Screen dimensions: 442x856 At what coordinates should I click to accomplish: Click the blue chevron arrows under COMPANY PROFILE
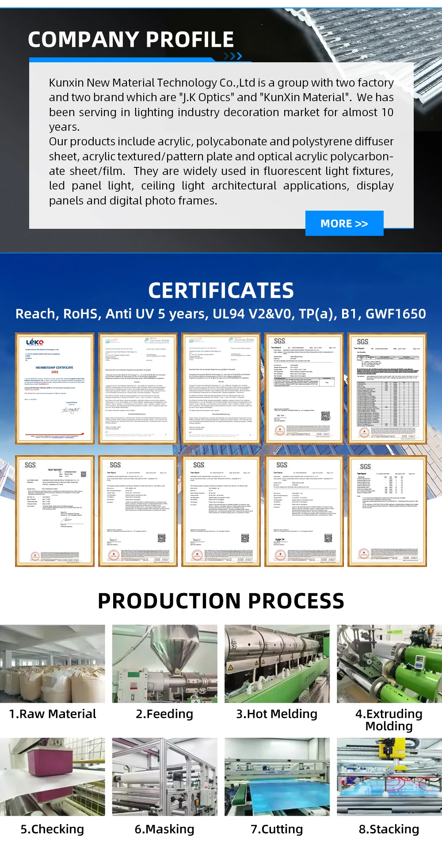point(233,56)
